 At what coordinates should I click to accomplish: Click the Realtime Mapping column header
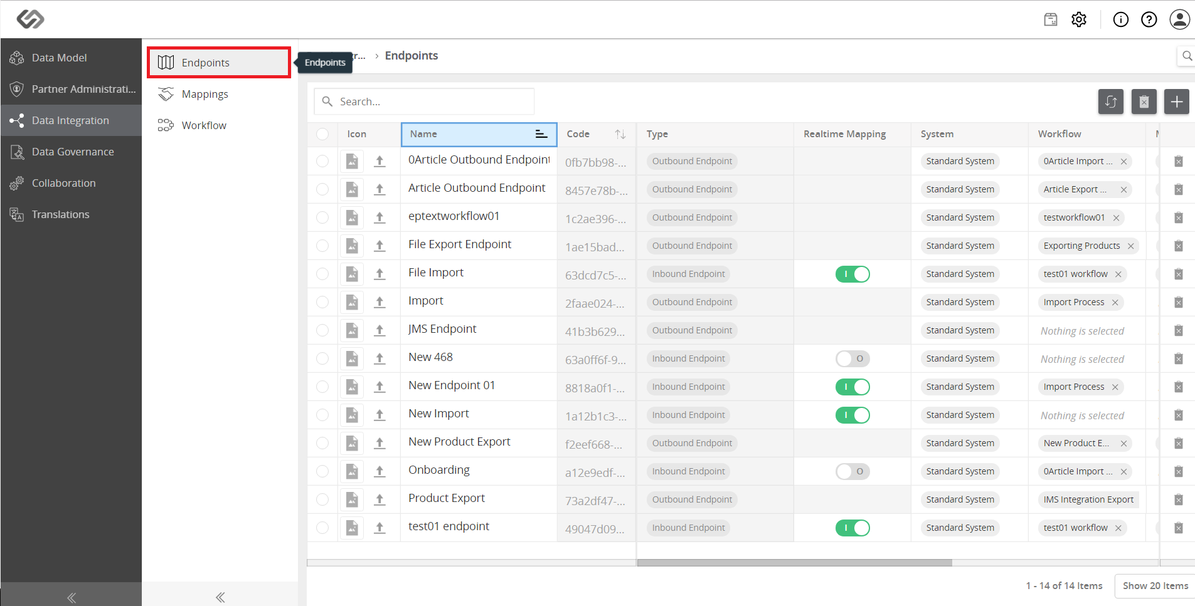tap(852, 134)
